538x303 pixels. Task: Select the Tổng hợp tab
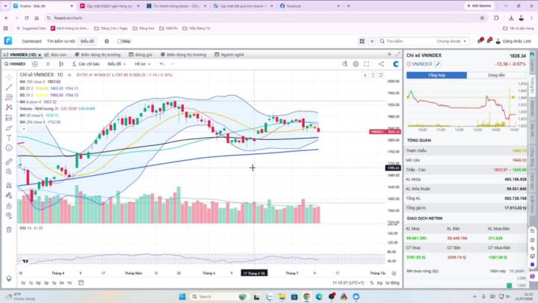click(x=436, y=76)
